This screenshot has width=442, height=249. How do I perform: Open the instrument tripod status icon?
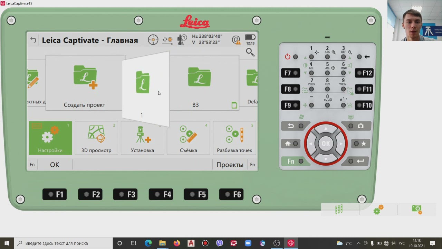pyautogui.click(x=182, y=40)
